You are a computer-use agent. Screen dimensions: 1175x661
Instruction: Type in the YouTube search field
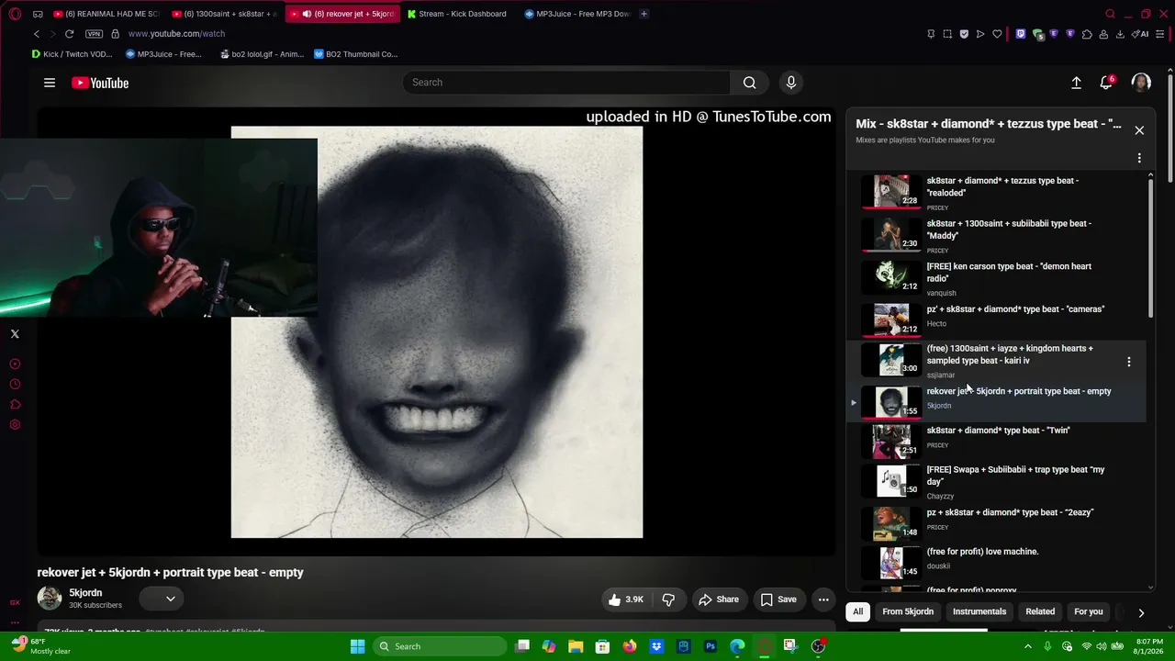(566, 83)
